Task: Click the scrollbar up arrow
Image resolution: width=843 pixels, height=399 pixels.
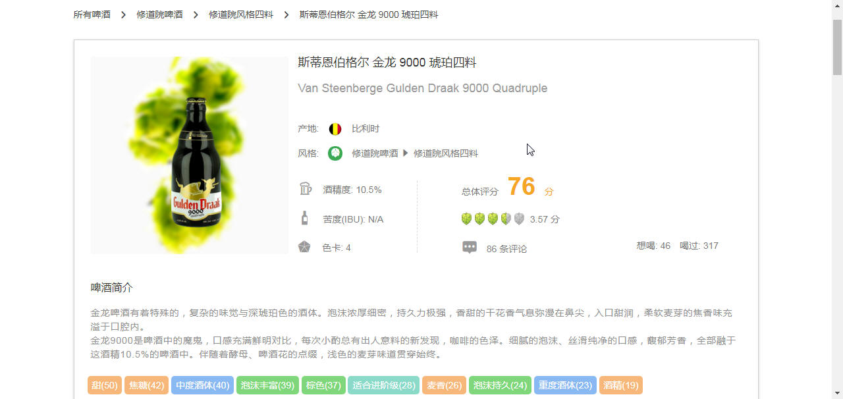Action: 837,5
